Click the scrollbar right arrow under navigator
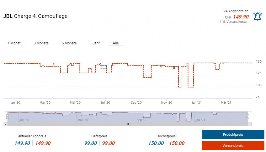The image size is (266, 152). click(x=250, y=124)
